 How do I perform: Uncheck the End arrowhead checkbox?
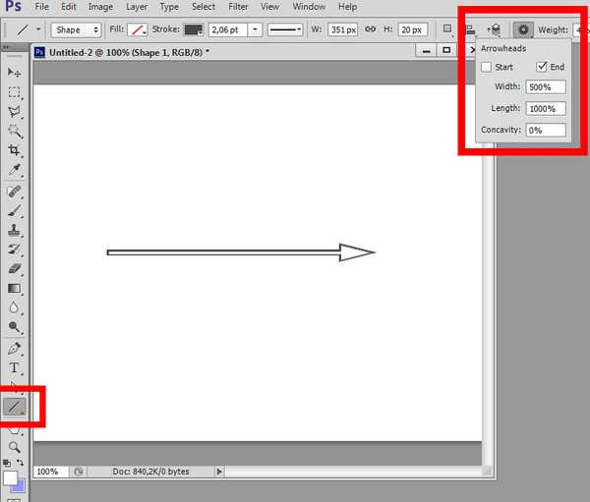542,67
